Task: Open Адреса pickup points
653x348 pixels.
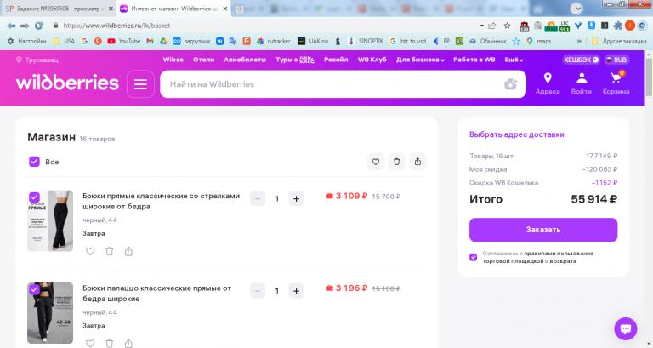Action: point(548,83)
